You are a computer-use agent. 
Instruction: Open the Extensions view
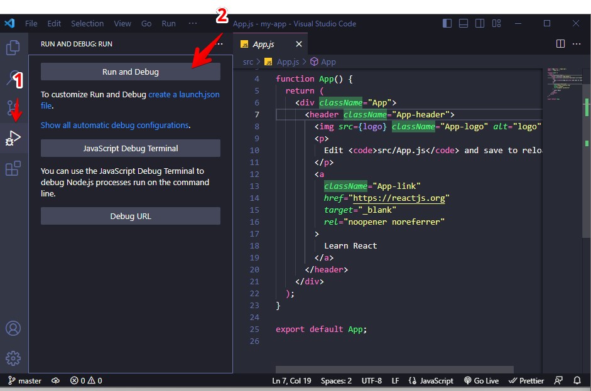[13, 168]
